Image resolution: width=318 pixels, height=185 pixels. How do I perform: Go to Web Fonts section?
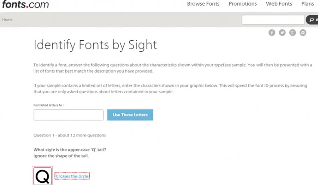(x=279, y=4)
